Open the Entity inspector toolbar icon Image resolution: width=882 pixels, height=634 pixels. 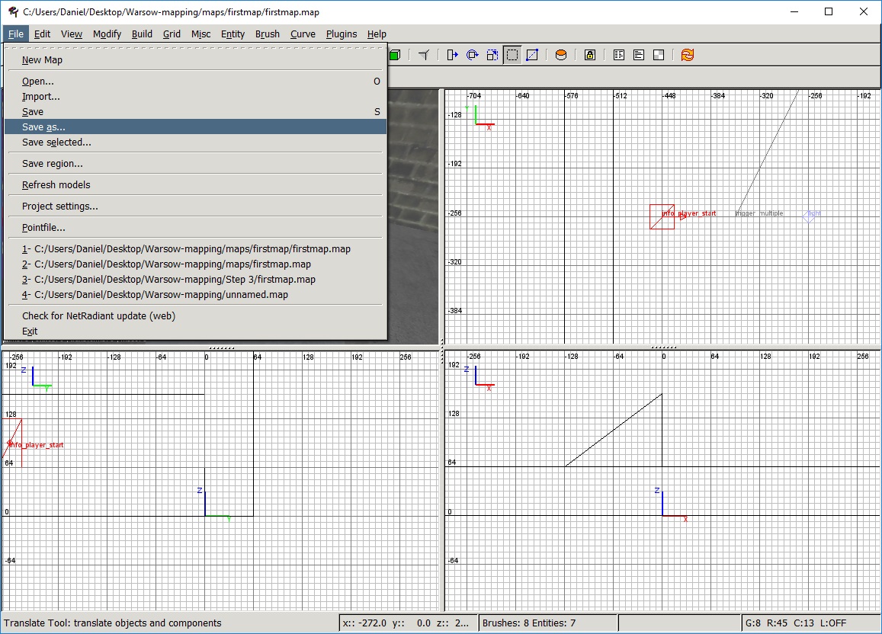pyautogui.click(x=617, y=54)
